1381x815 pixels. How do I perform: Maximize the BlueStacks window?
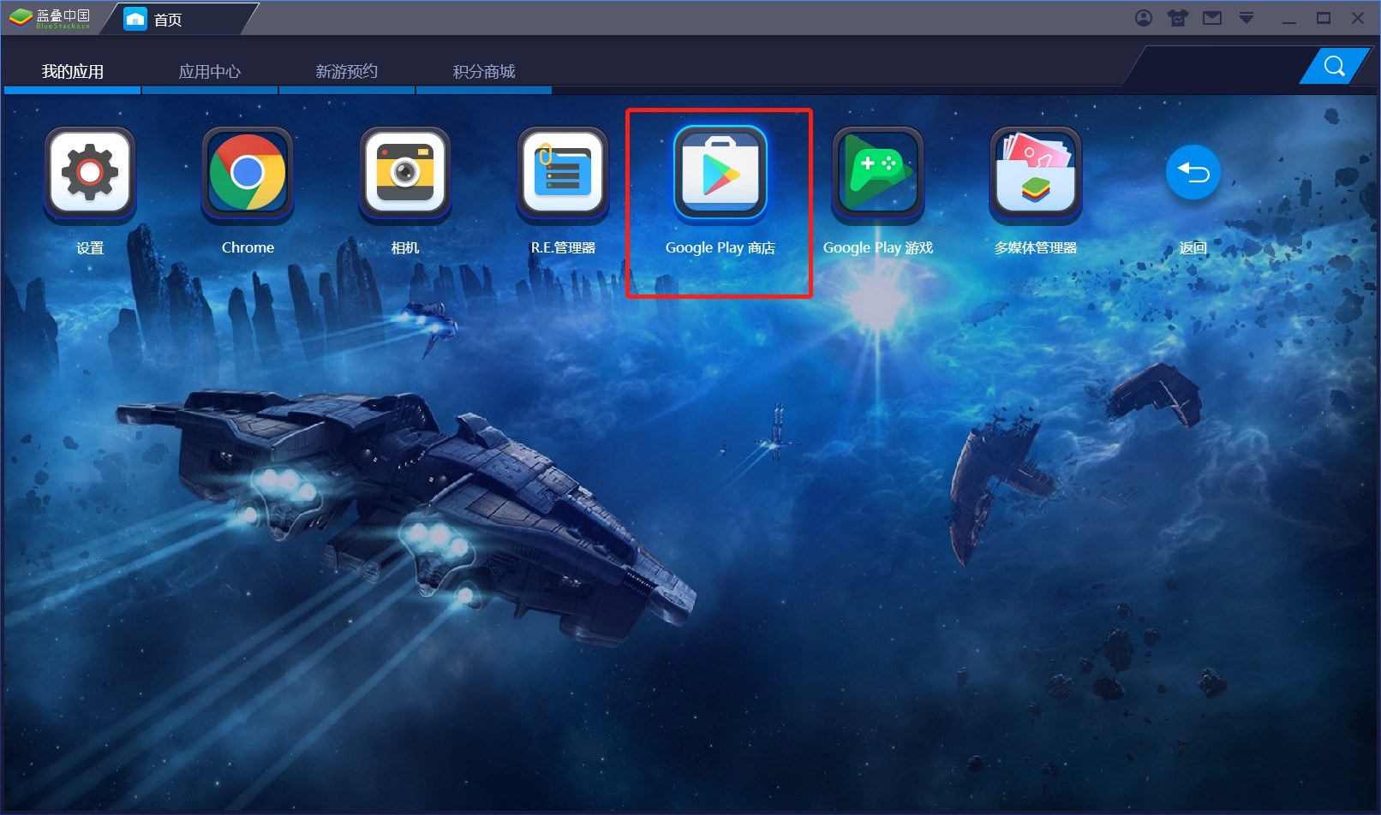coord(1324,18)
